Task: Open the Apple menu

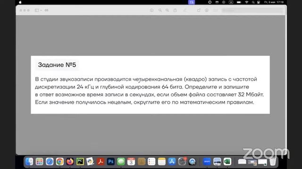Action: point(20,2)
